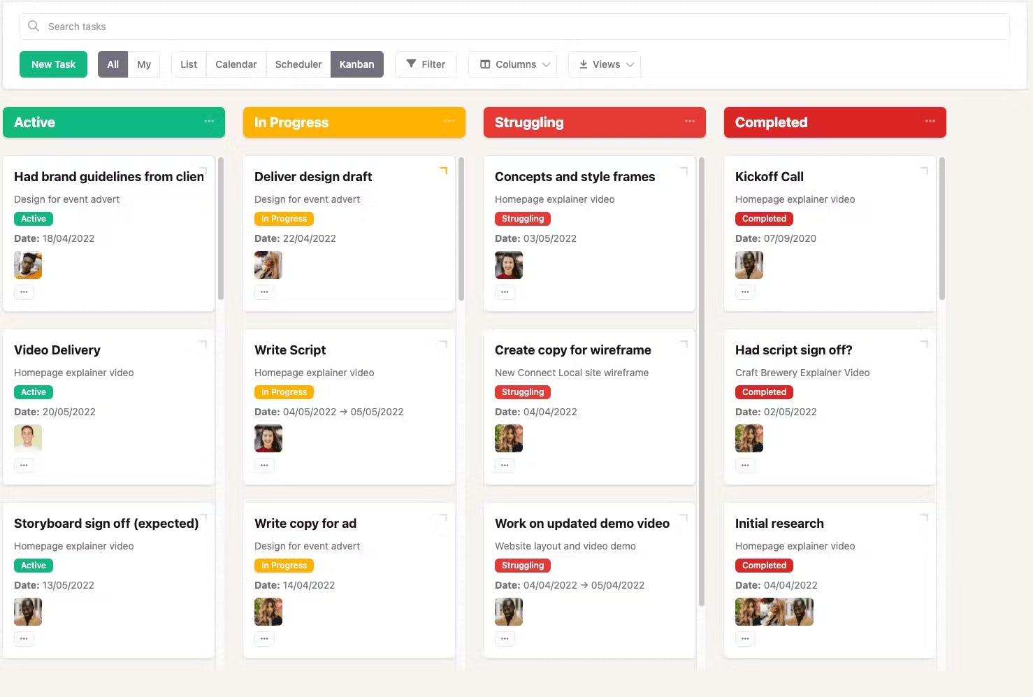Open more options on Storyboard sign off card
Image resolution: width=1033 pixels, height=697 pixels.
tap(24, 638)
